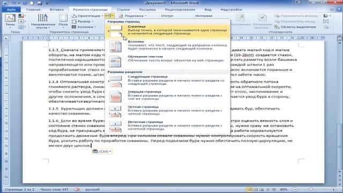This screenshot has width=343, height=193.
Task: Switch to the Insert (Вставка) tab
Action: pyautogui.click(x=57, y=10)
